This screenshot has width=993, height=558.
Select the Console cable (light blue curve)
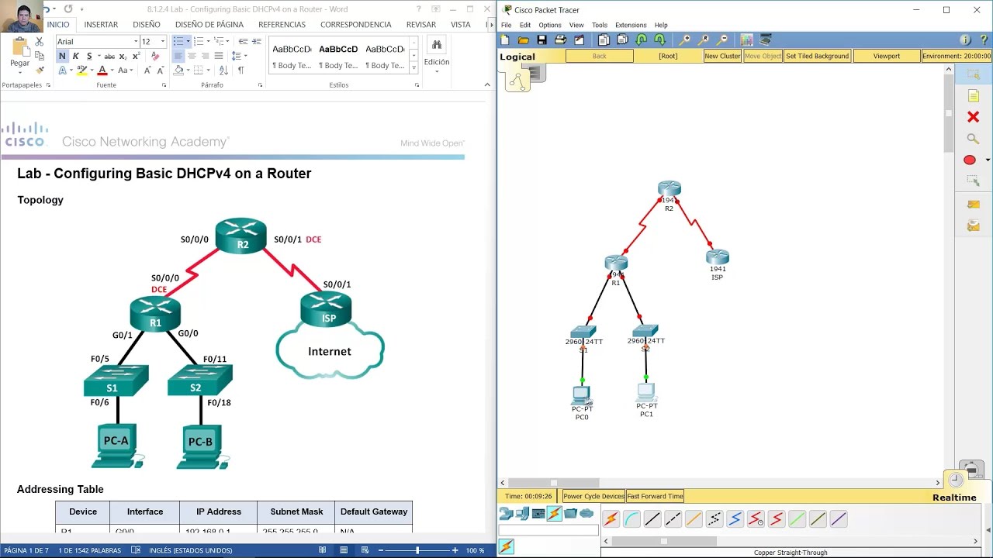click(631, 519)
